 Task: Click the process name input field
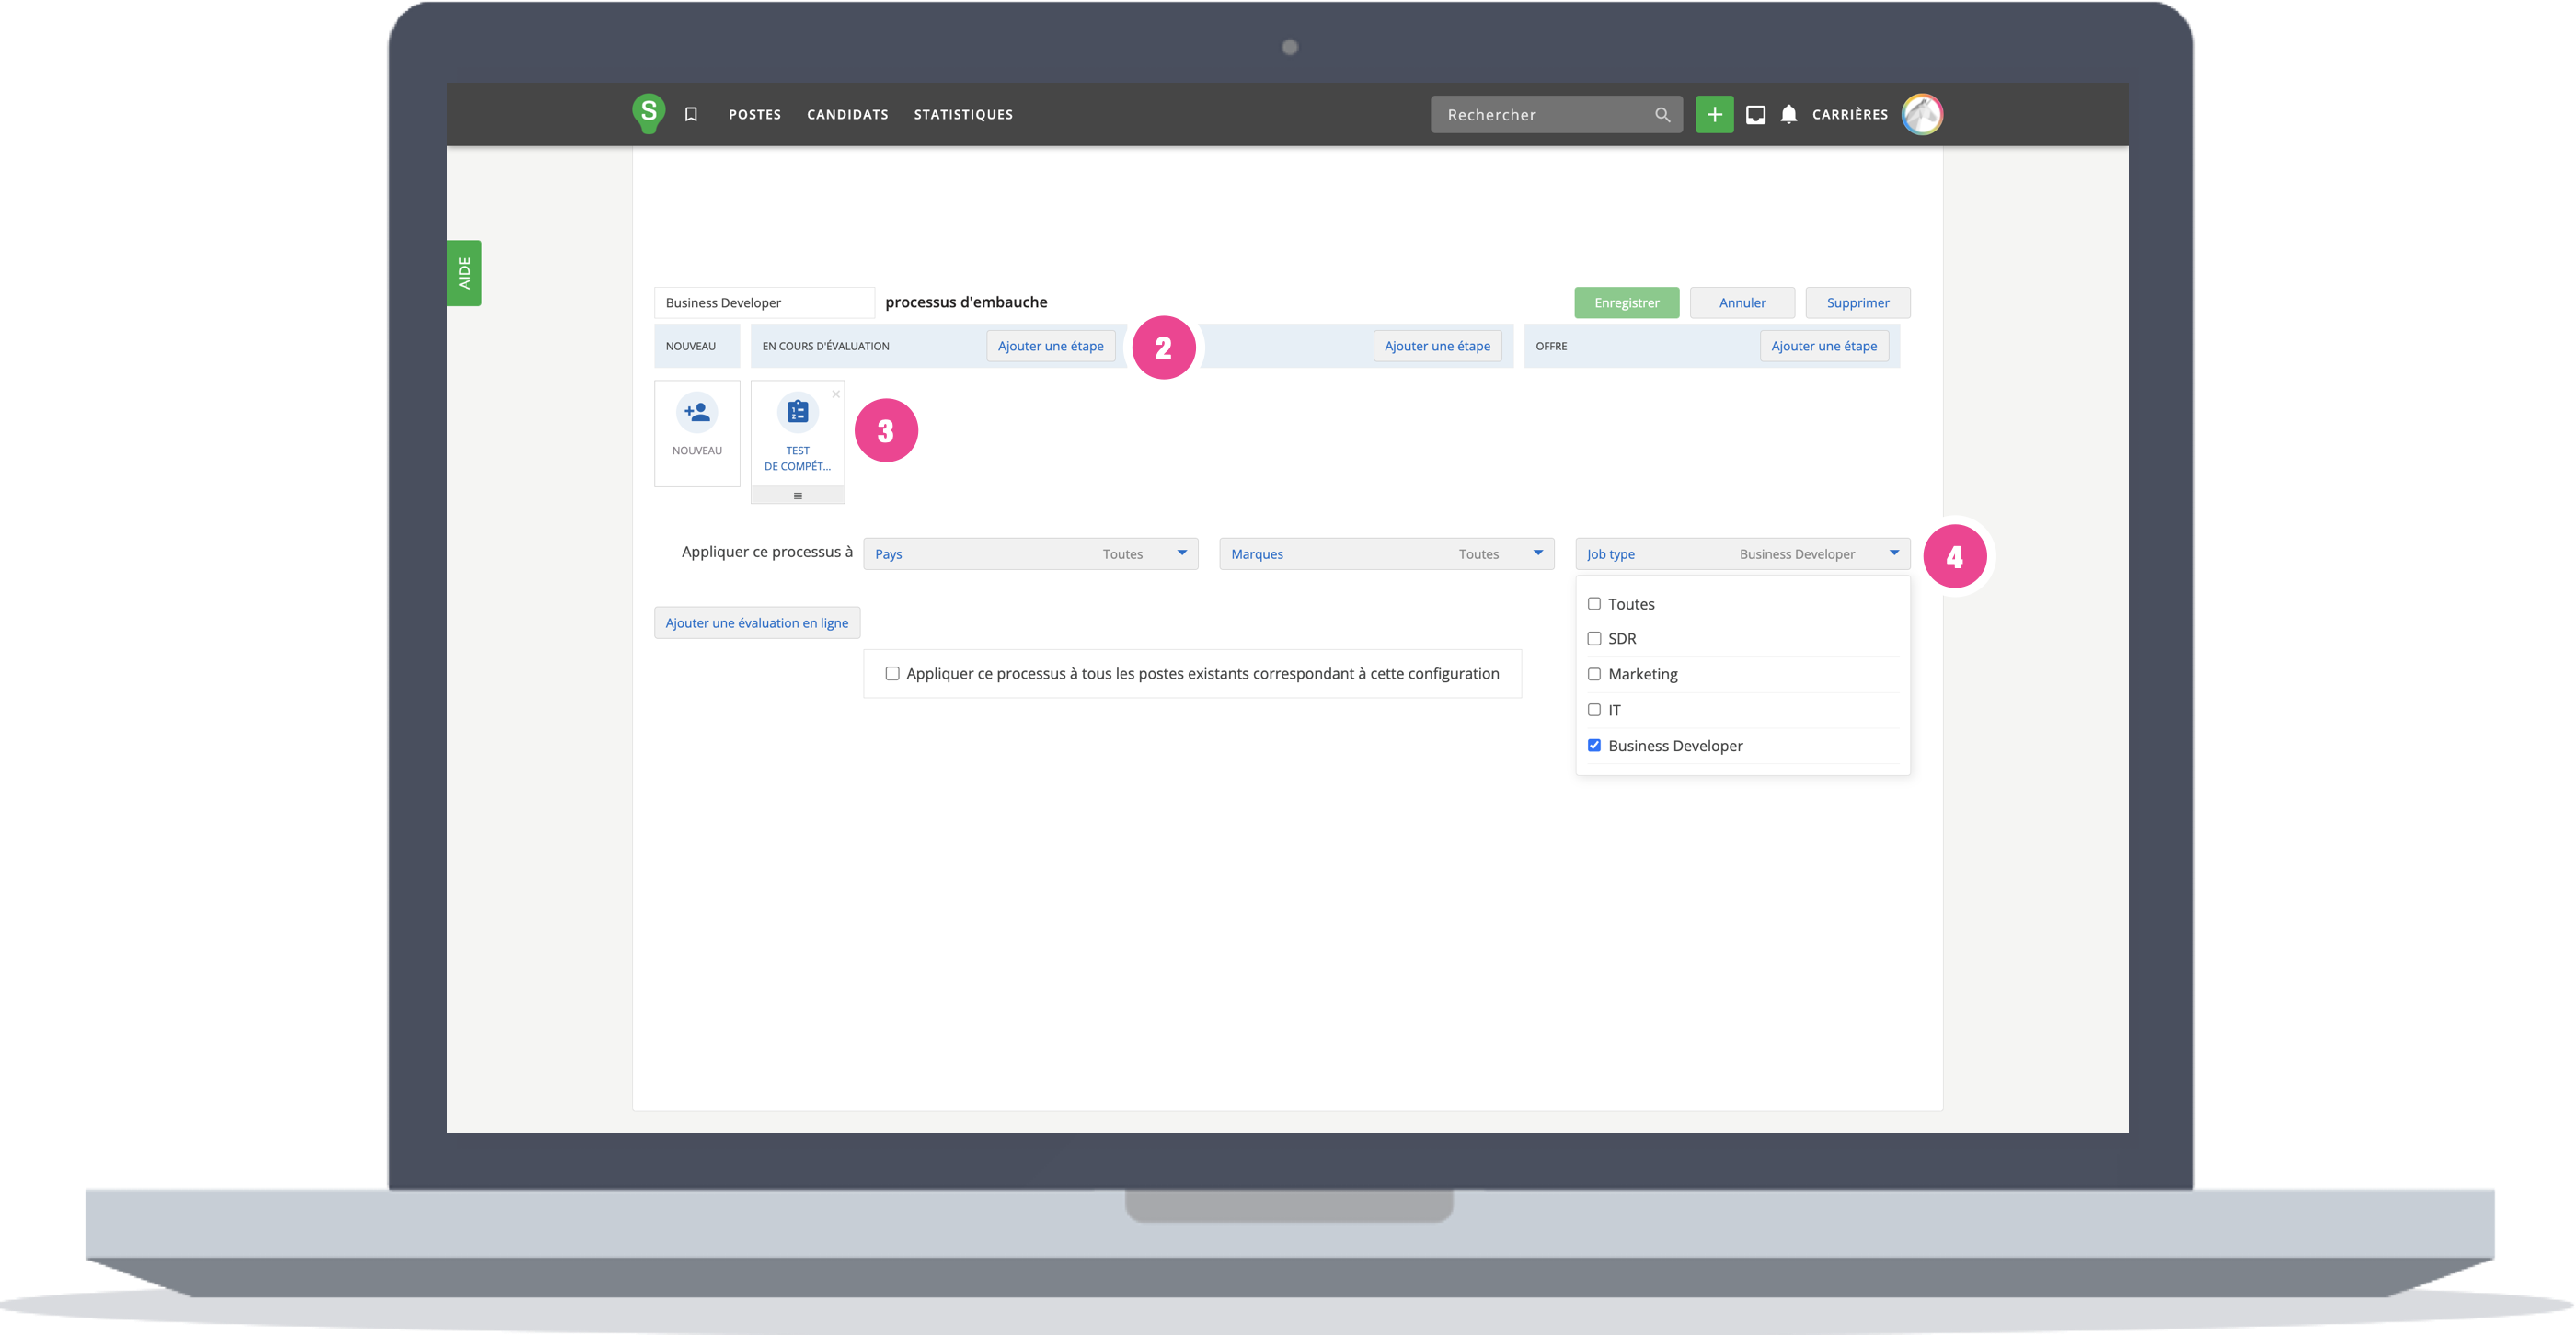(764, 302)
